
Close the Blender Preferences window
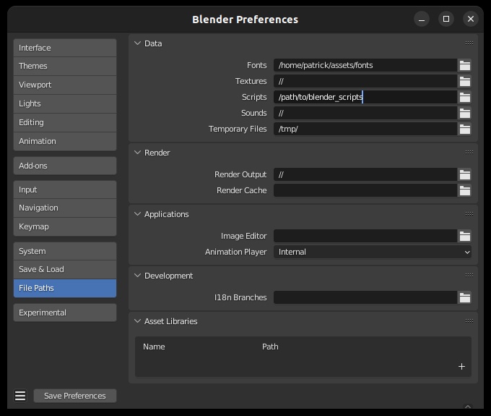(x=470, y=19)
